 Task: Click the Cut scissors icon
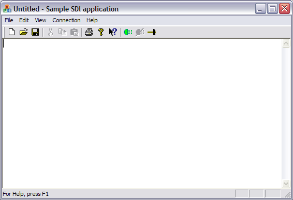(x=50, y=32)
